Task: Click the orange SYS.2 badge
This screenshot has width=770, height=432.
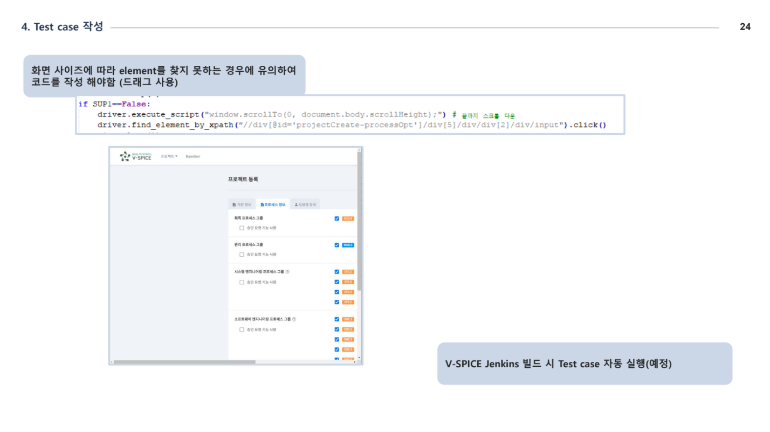Action: 348,272
